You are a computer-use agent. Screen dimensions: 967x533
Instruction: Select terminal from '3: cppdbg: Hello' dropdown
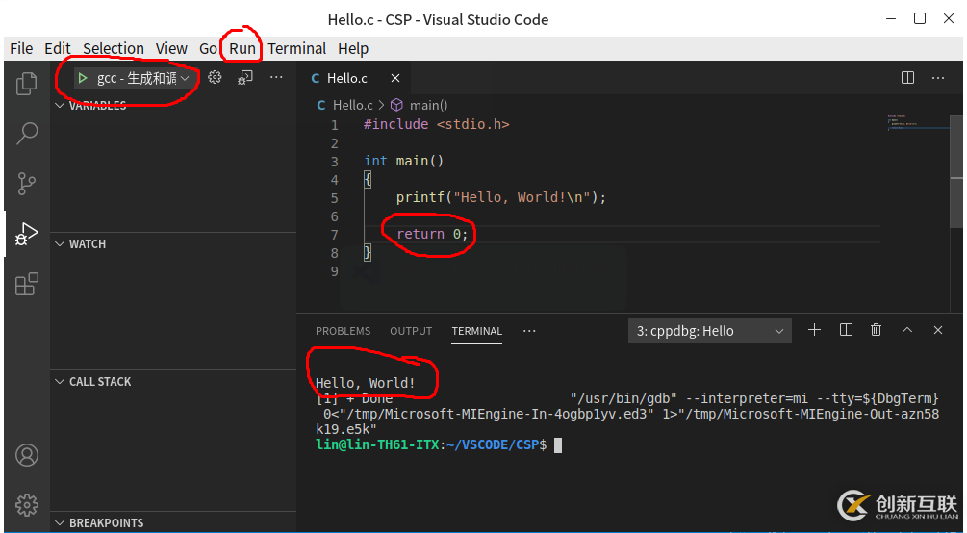coord(710,331)
